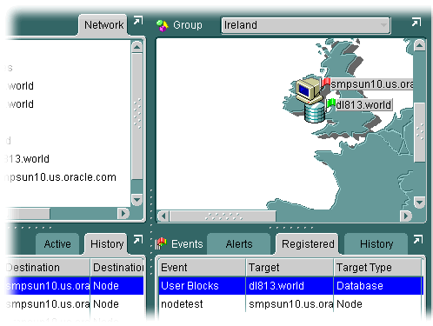The width and height of the screenshot is (433, 326).
Task: Sort by the Target column header
Action: pos(290,268)
